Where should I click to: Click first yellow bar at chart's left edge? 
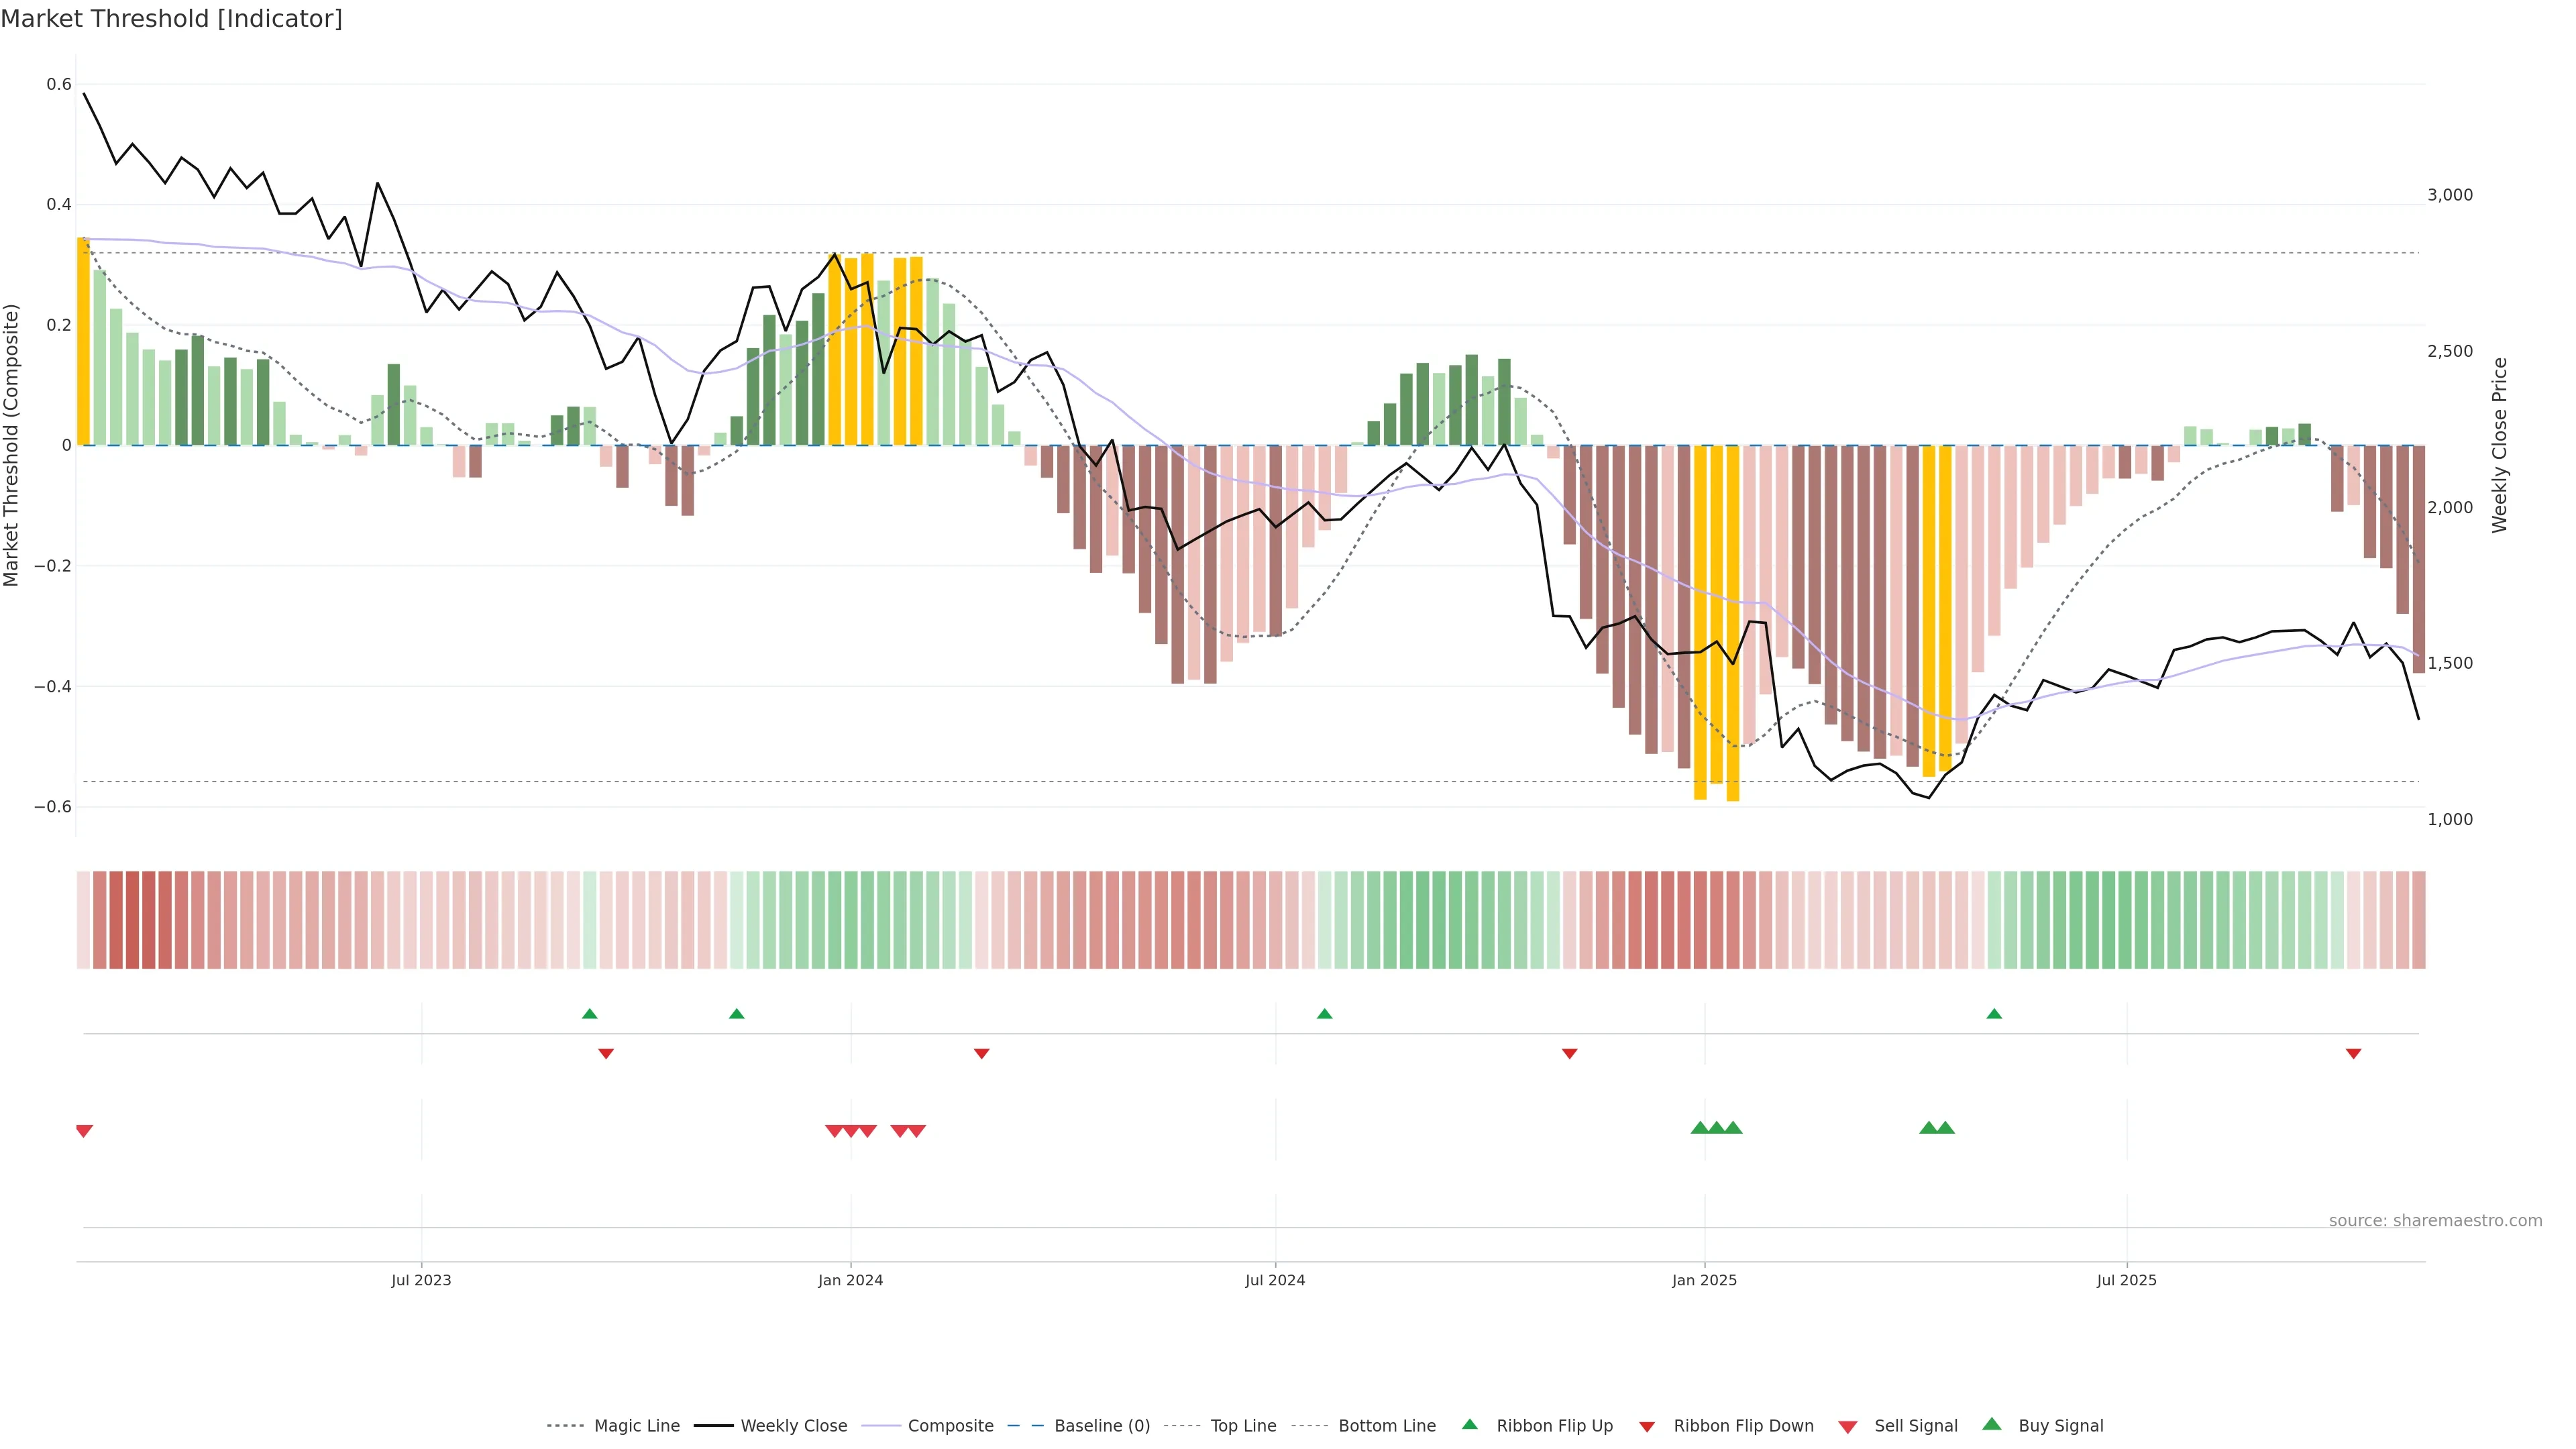pos(83,340)
